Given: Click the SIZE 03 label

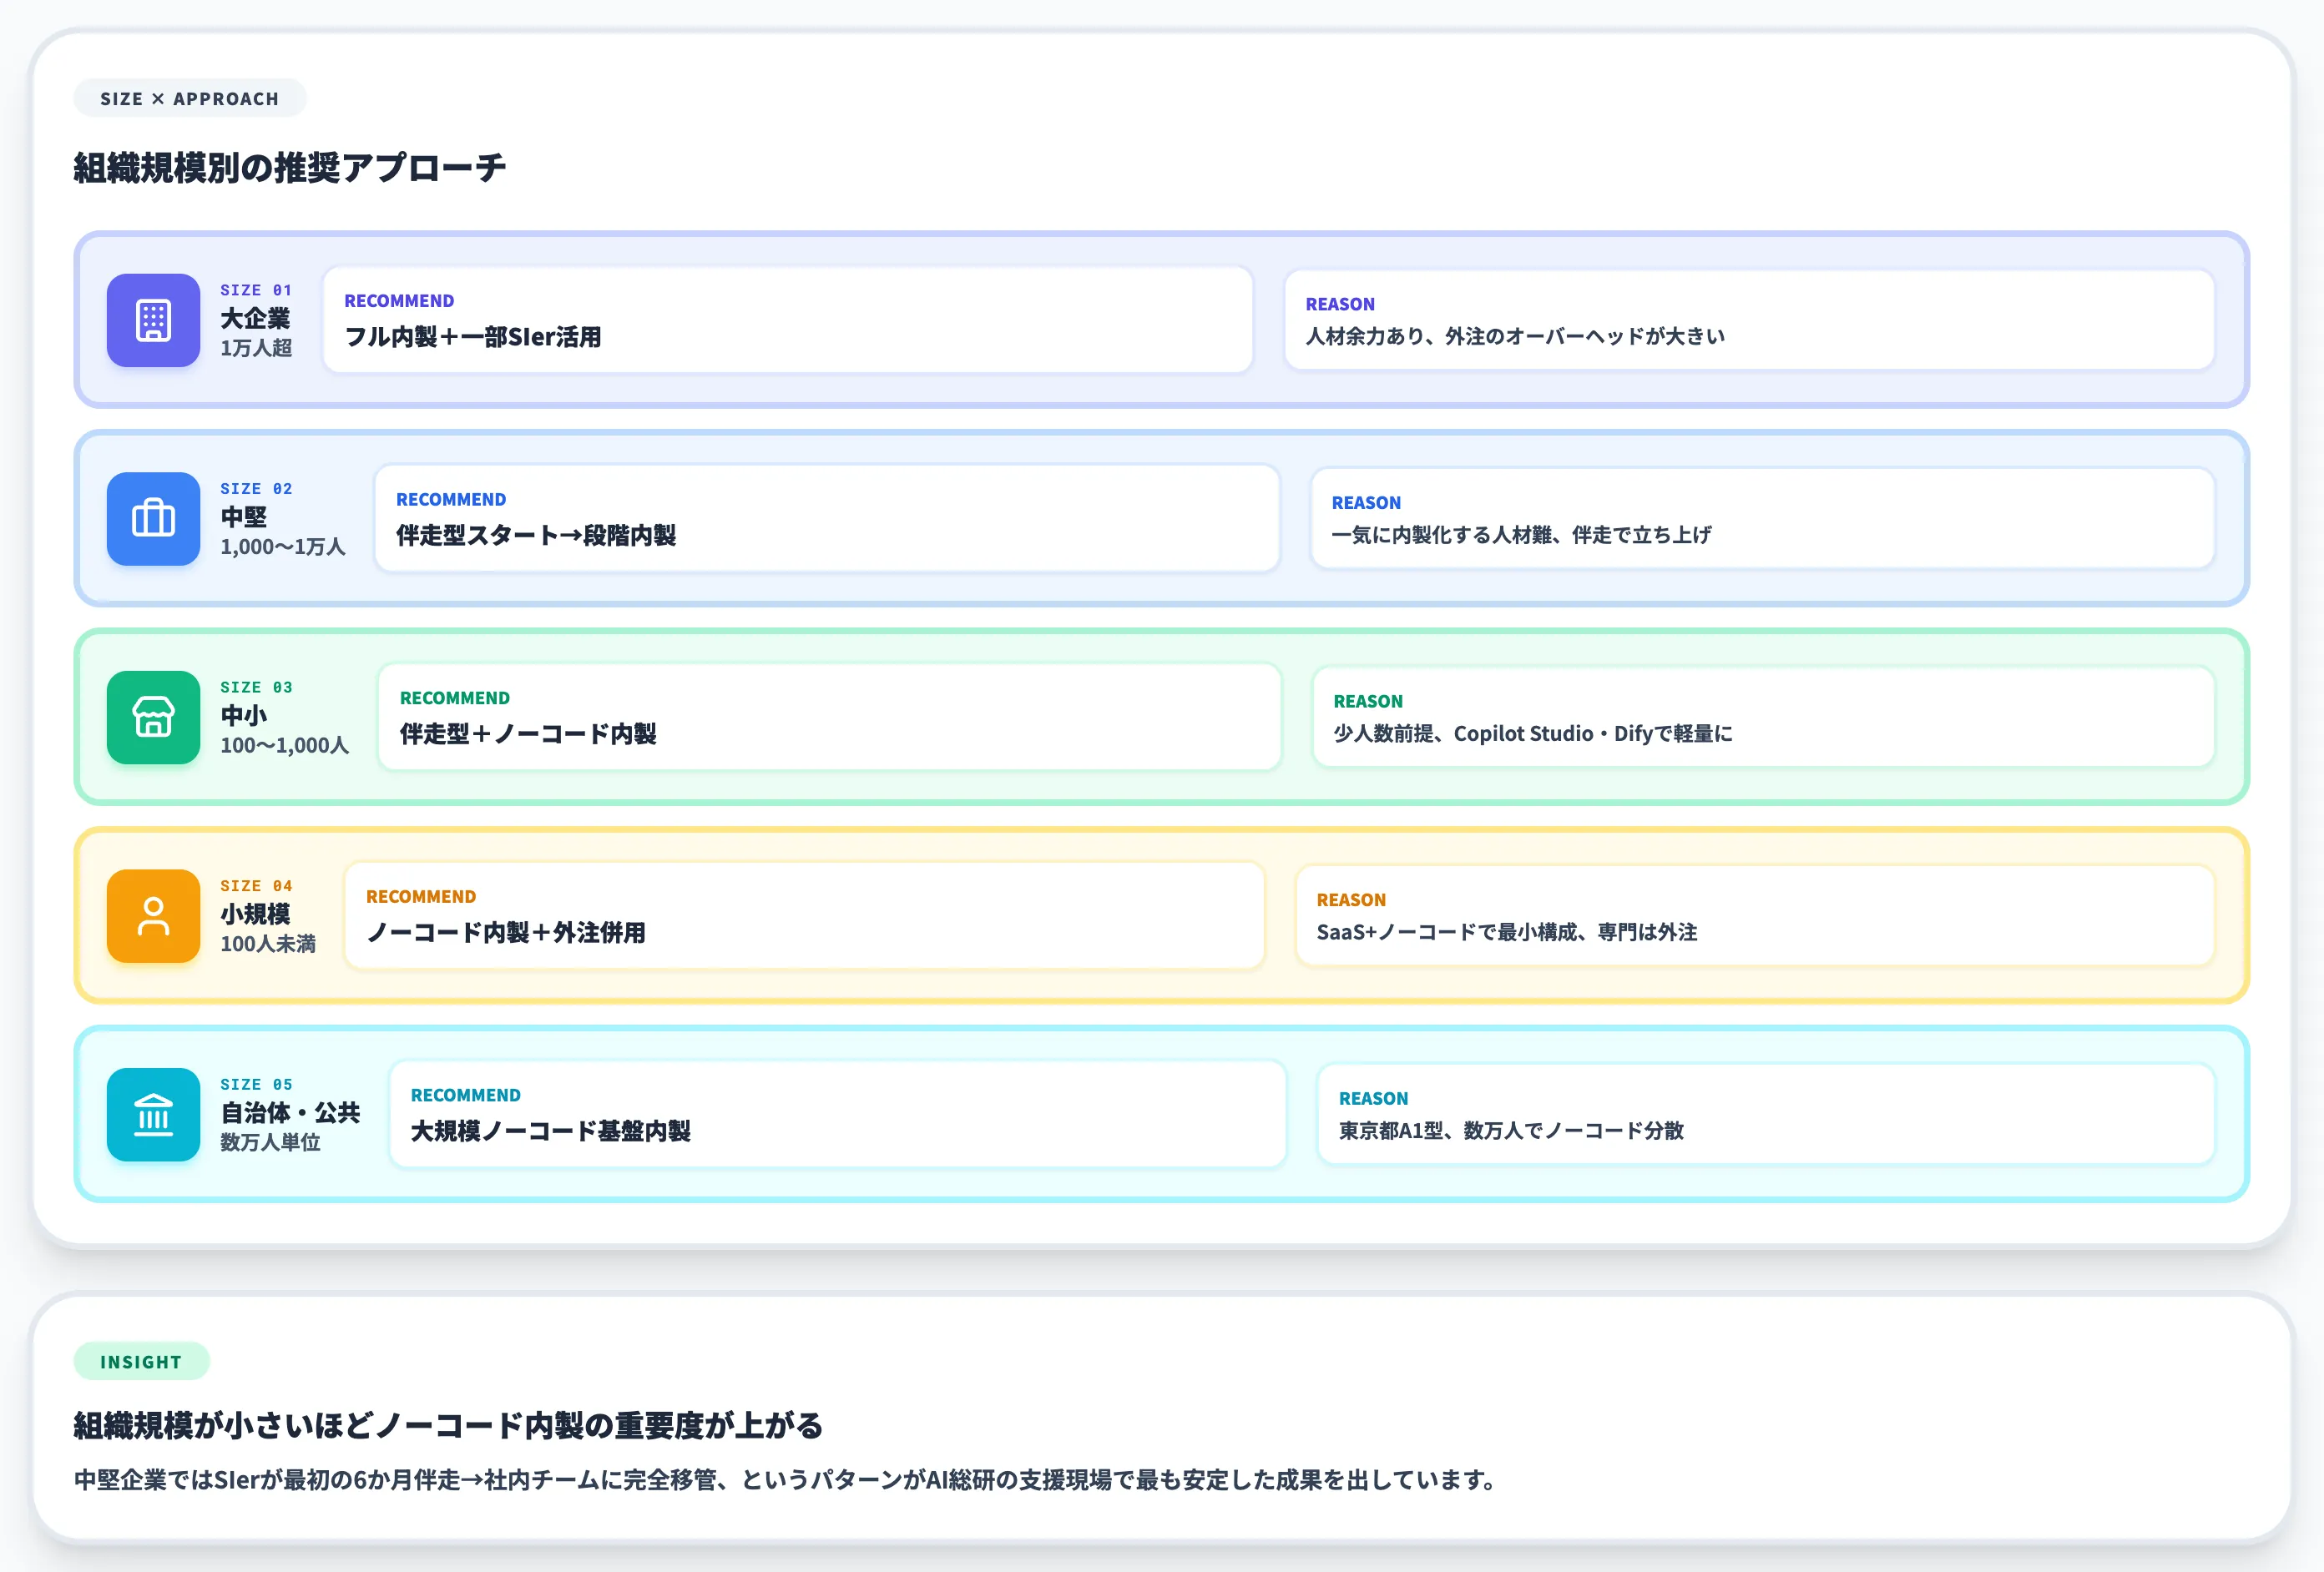Looking at the screenshot, I should pos(256,688).
